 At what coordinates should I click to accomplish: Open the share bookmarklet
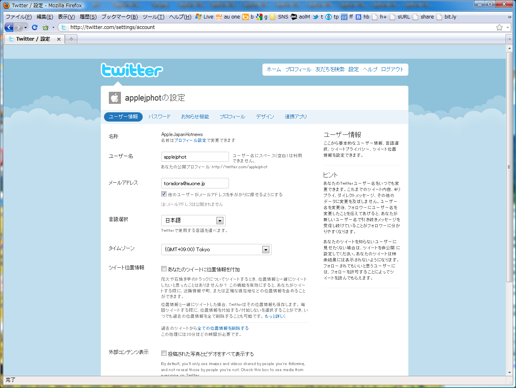click(x=423, y=17)
